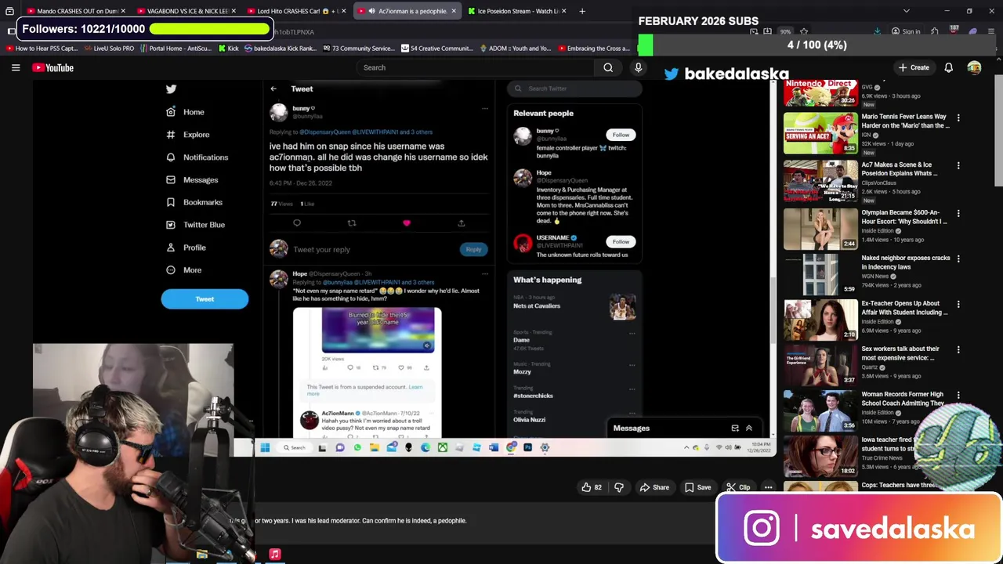The width and height of the screenshot is (1003, 564).
Task: Click the Windows Start icon in the video taskbar
Action: pos(265,448)
